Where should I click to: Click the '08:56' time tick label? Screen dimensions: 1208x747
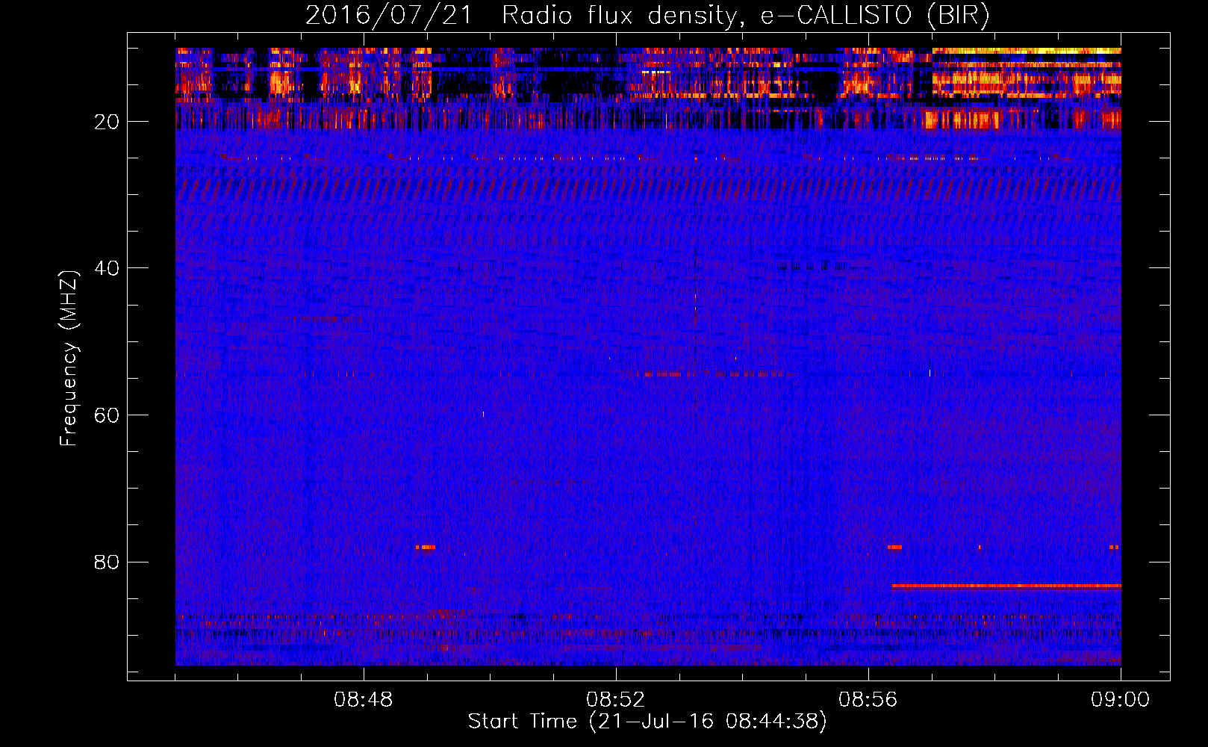pyautogui.click(x=868, y=700)
